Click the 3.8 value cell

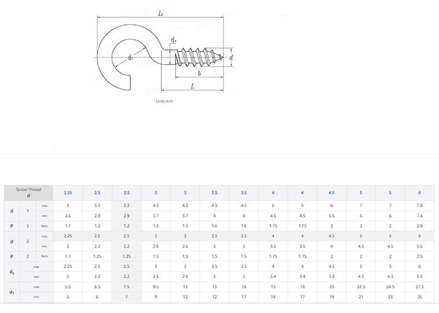[x=331, y=276]
